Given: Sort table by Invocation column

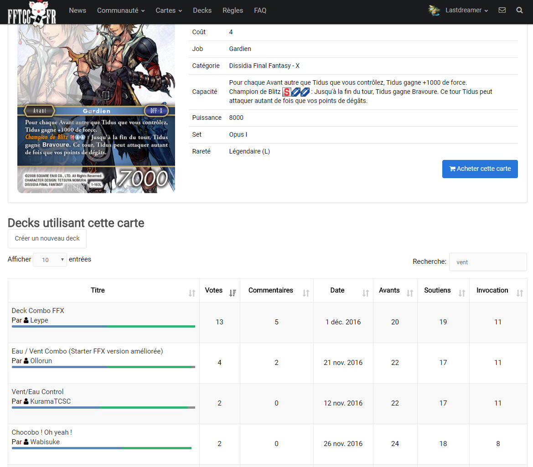Looking at the screenshot, I should tap(498, 290).
